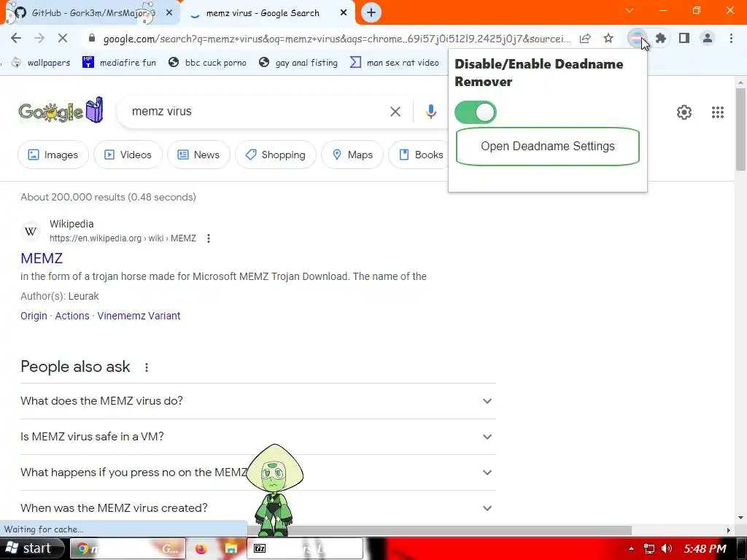Open the wallpapers bookmark
This screenshot has height=560, width=747.
click(41, 63)
